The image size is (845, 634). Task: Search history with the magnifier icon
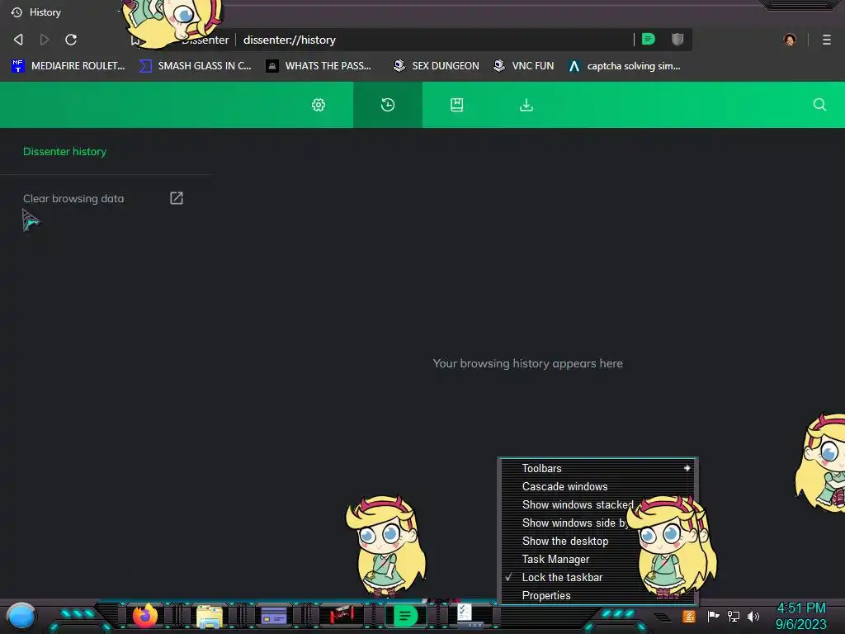[819, 105]
